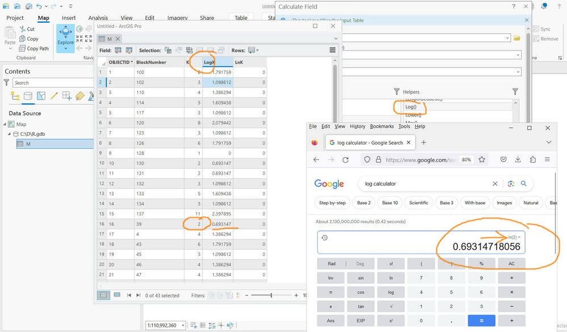Open the third dropdown in Calculate Field pane

(x=518, y=72)
